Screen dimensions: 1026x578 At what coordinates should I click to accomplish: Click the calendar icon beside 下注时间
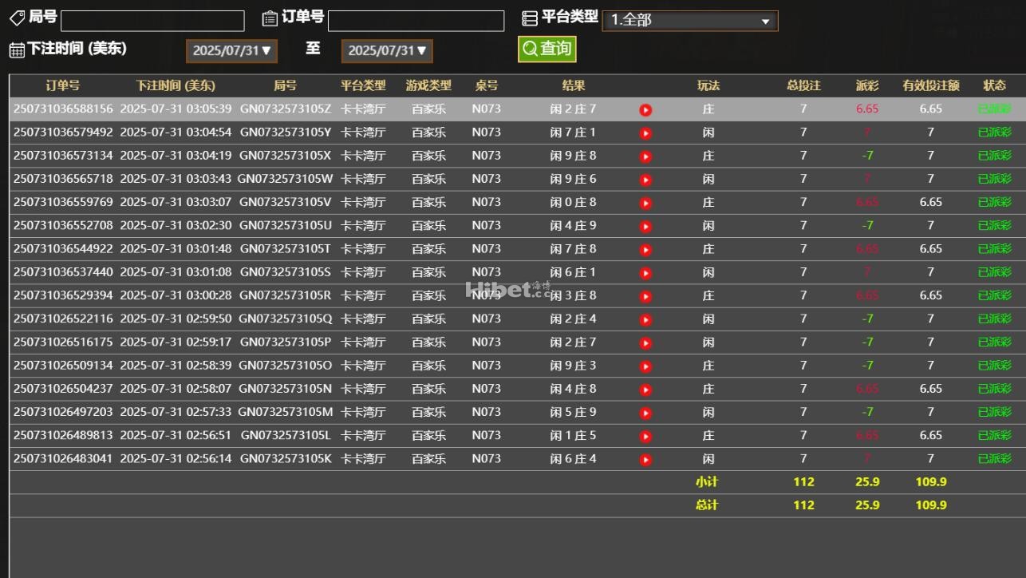pyautogui.click(x=17, y=49)
